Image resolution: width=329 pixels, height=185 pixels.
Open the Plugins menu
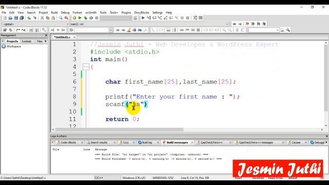(126, 12)
